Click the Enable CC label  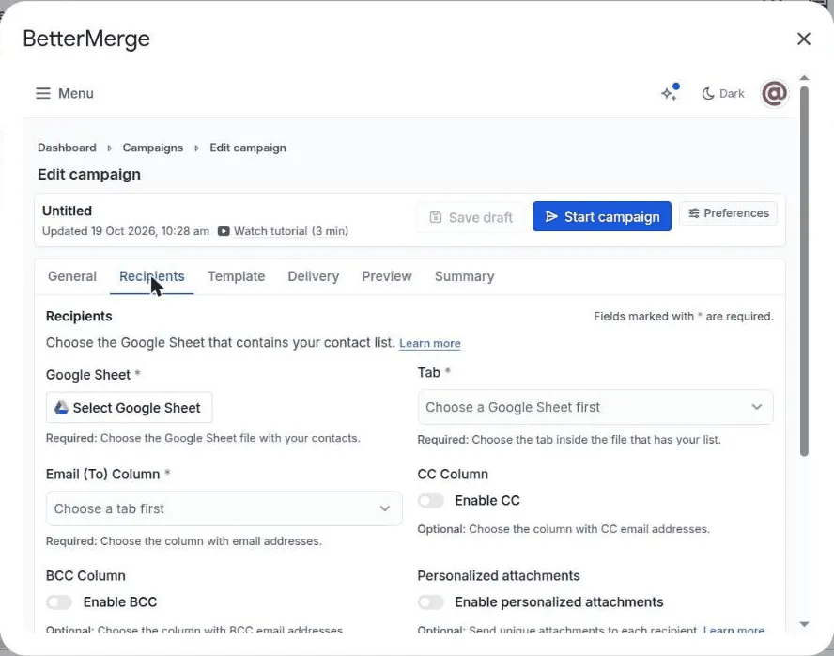(x=487, y=501)
